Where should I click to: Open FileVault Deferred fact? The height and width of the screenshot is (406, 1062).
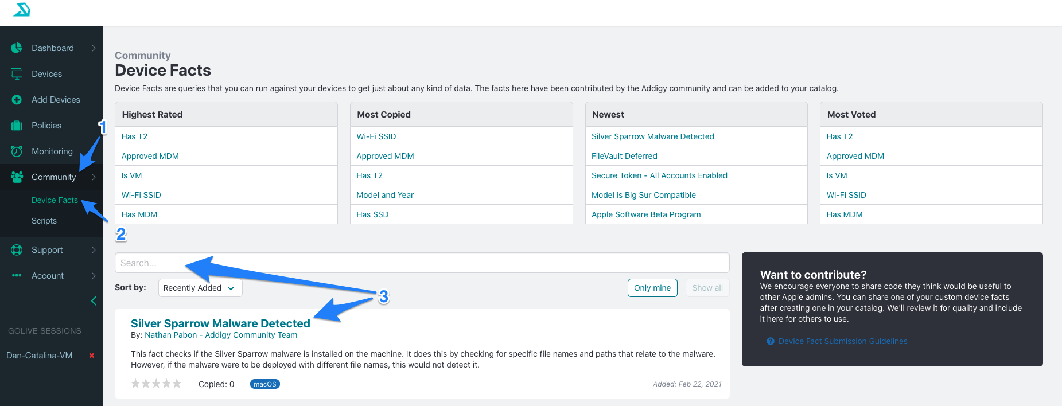click(624, 156)
